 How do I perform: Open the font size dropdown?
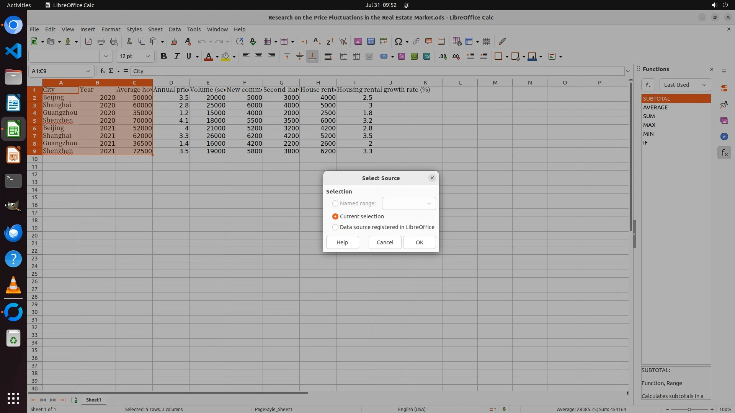click(147, 57)
